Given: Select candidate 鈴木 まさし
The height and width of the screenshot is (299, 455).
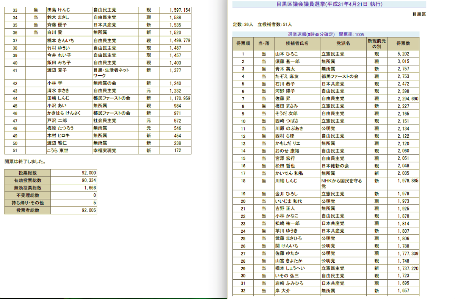Looking at the screenshot, I should [58, 18].
